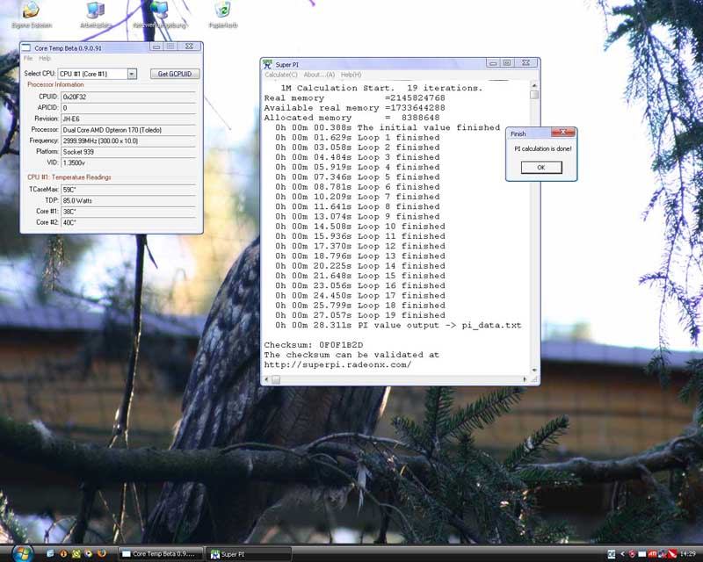Open the Help(H) menu in Super PI
The width and height of the screenshot is (703, 562).
(x=351, y=75)
